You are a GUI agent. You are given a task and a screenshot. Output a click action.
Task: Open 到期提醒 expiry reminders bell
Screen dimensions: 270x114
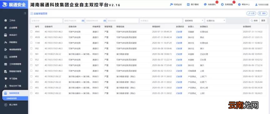(x=227, y=5)
